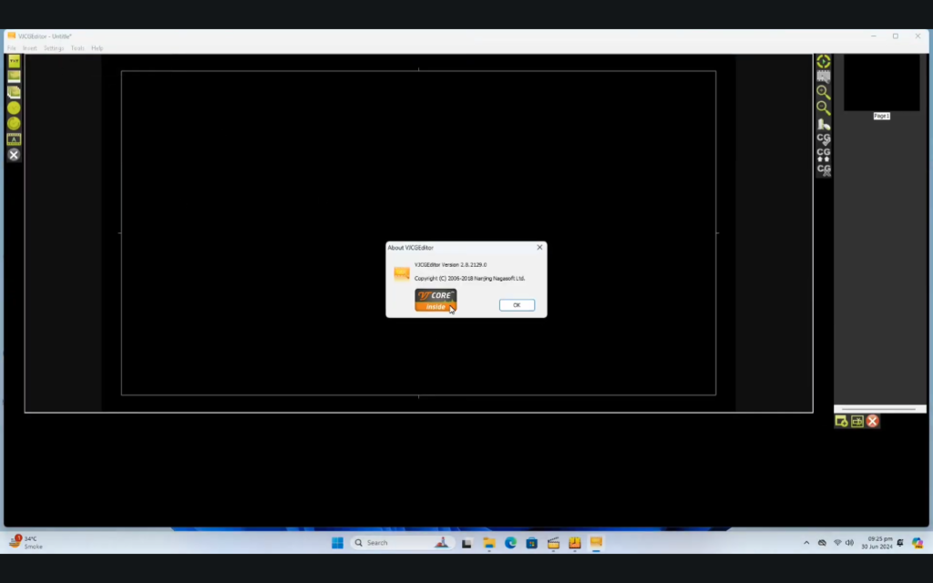Click the CG checkmark icon
933x583 pixels.
[x=824, y=139]
